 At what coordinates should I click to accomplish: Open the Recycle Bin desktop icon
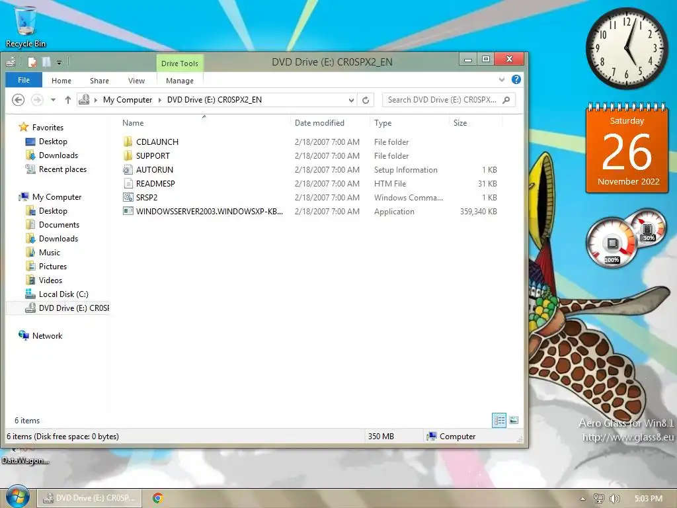pos(26,26)
